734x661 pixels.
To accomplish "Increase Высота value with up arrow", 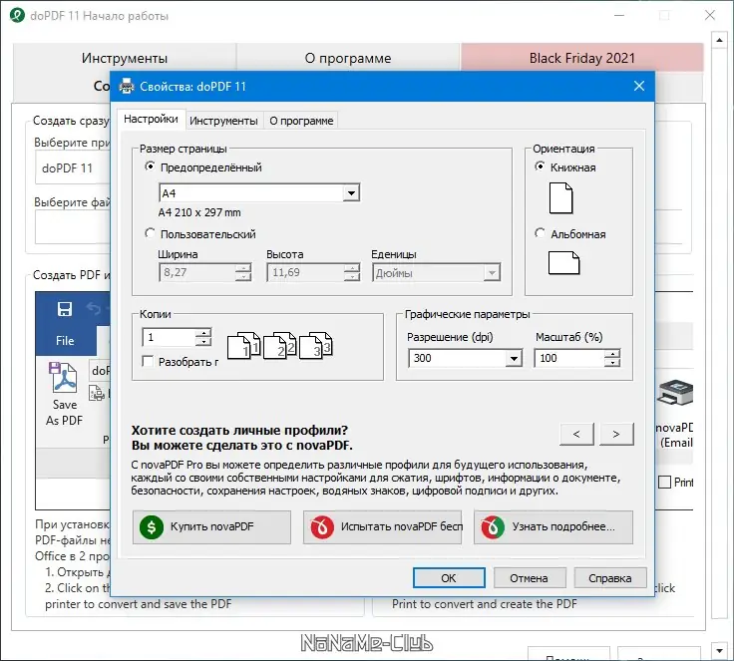I will 352,268.
